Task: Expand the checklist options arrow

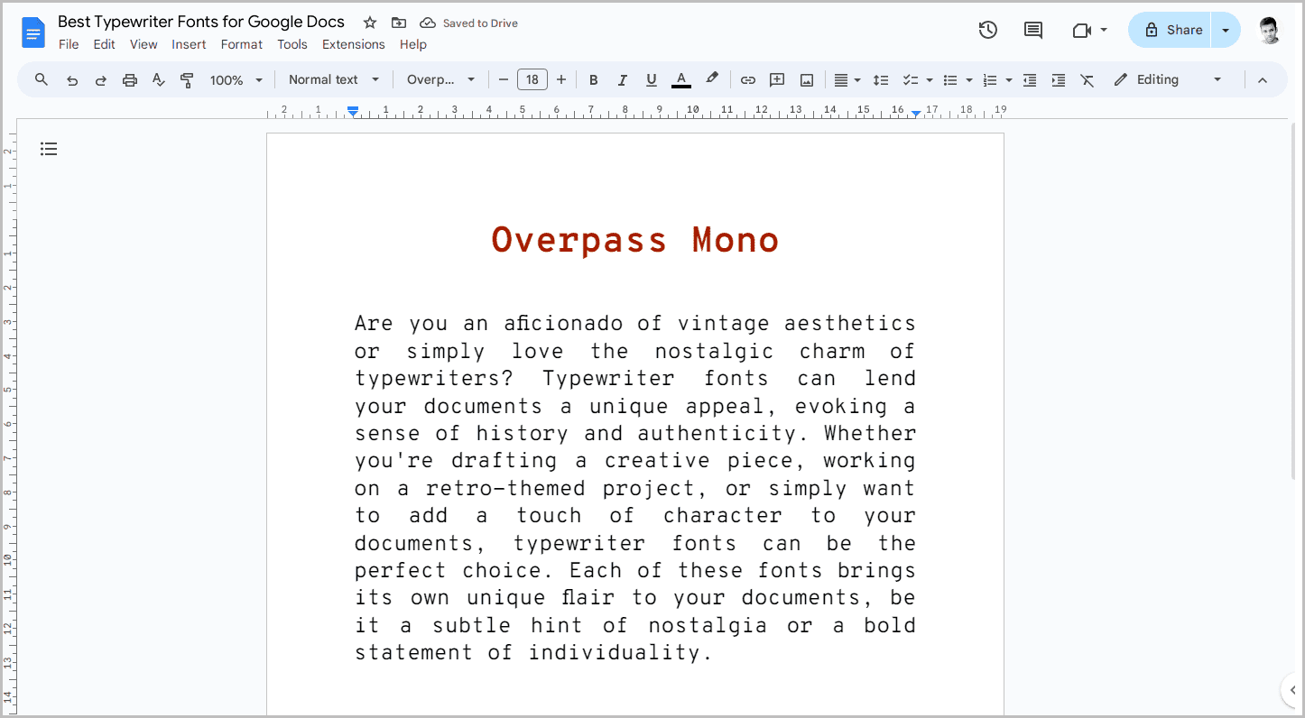Action: (x=929, y=80)
